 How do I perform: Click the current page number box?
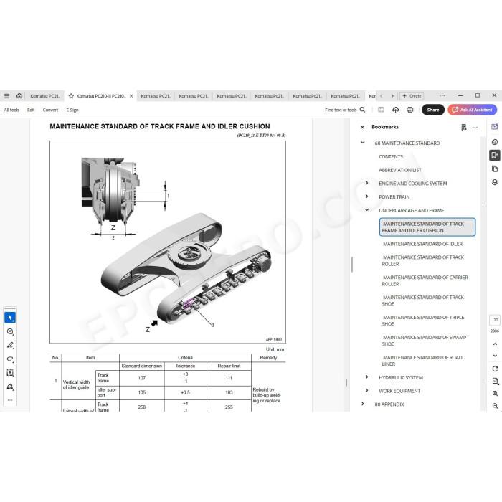[495, 320]
